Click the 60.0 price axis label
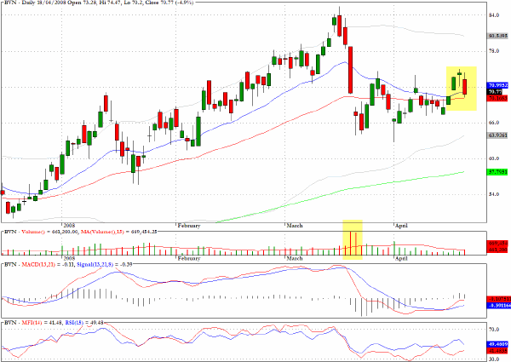The height and width of the screenshot is (362, 511). pyautogui.click(x=494, y=158)
